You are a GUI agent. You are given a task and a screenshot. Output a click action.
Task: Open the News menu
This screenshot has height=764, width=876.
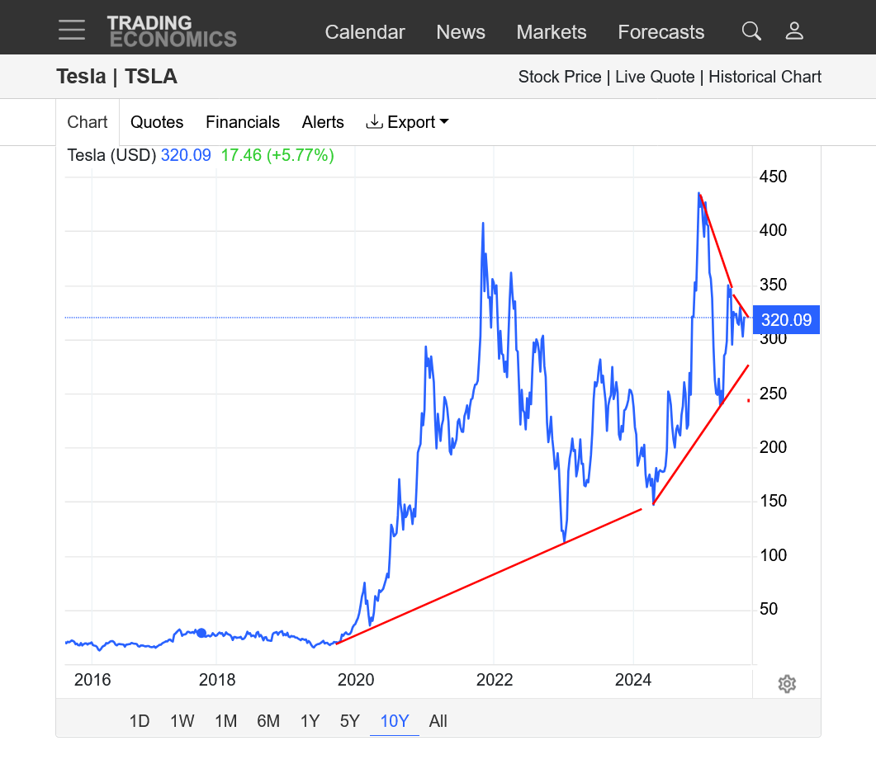[461, 32]
